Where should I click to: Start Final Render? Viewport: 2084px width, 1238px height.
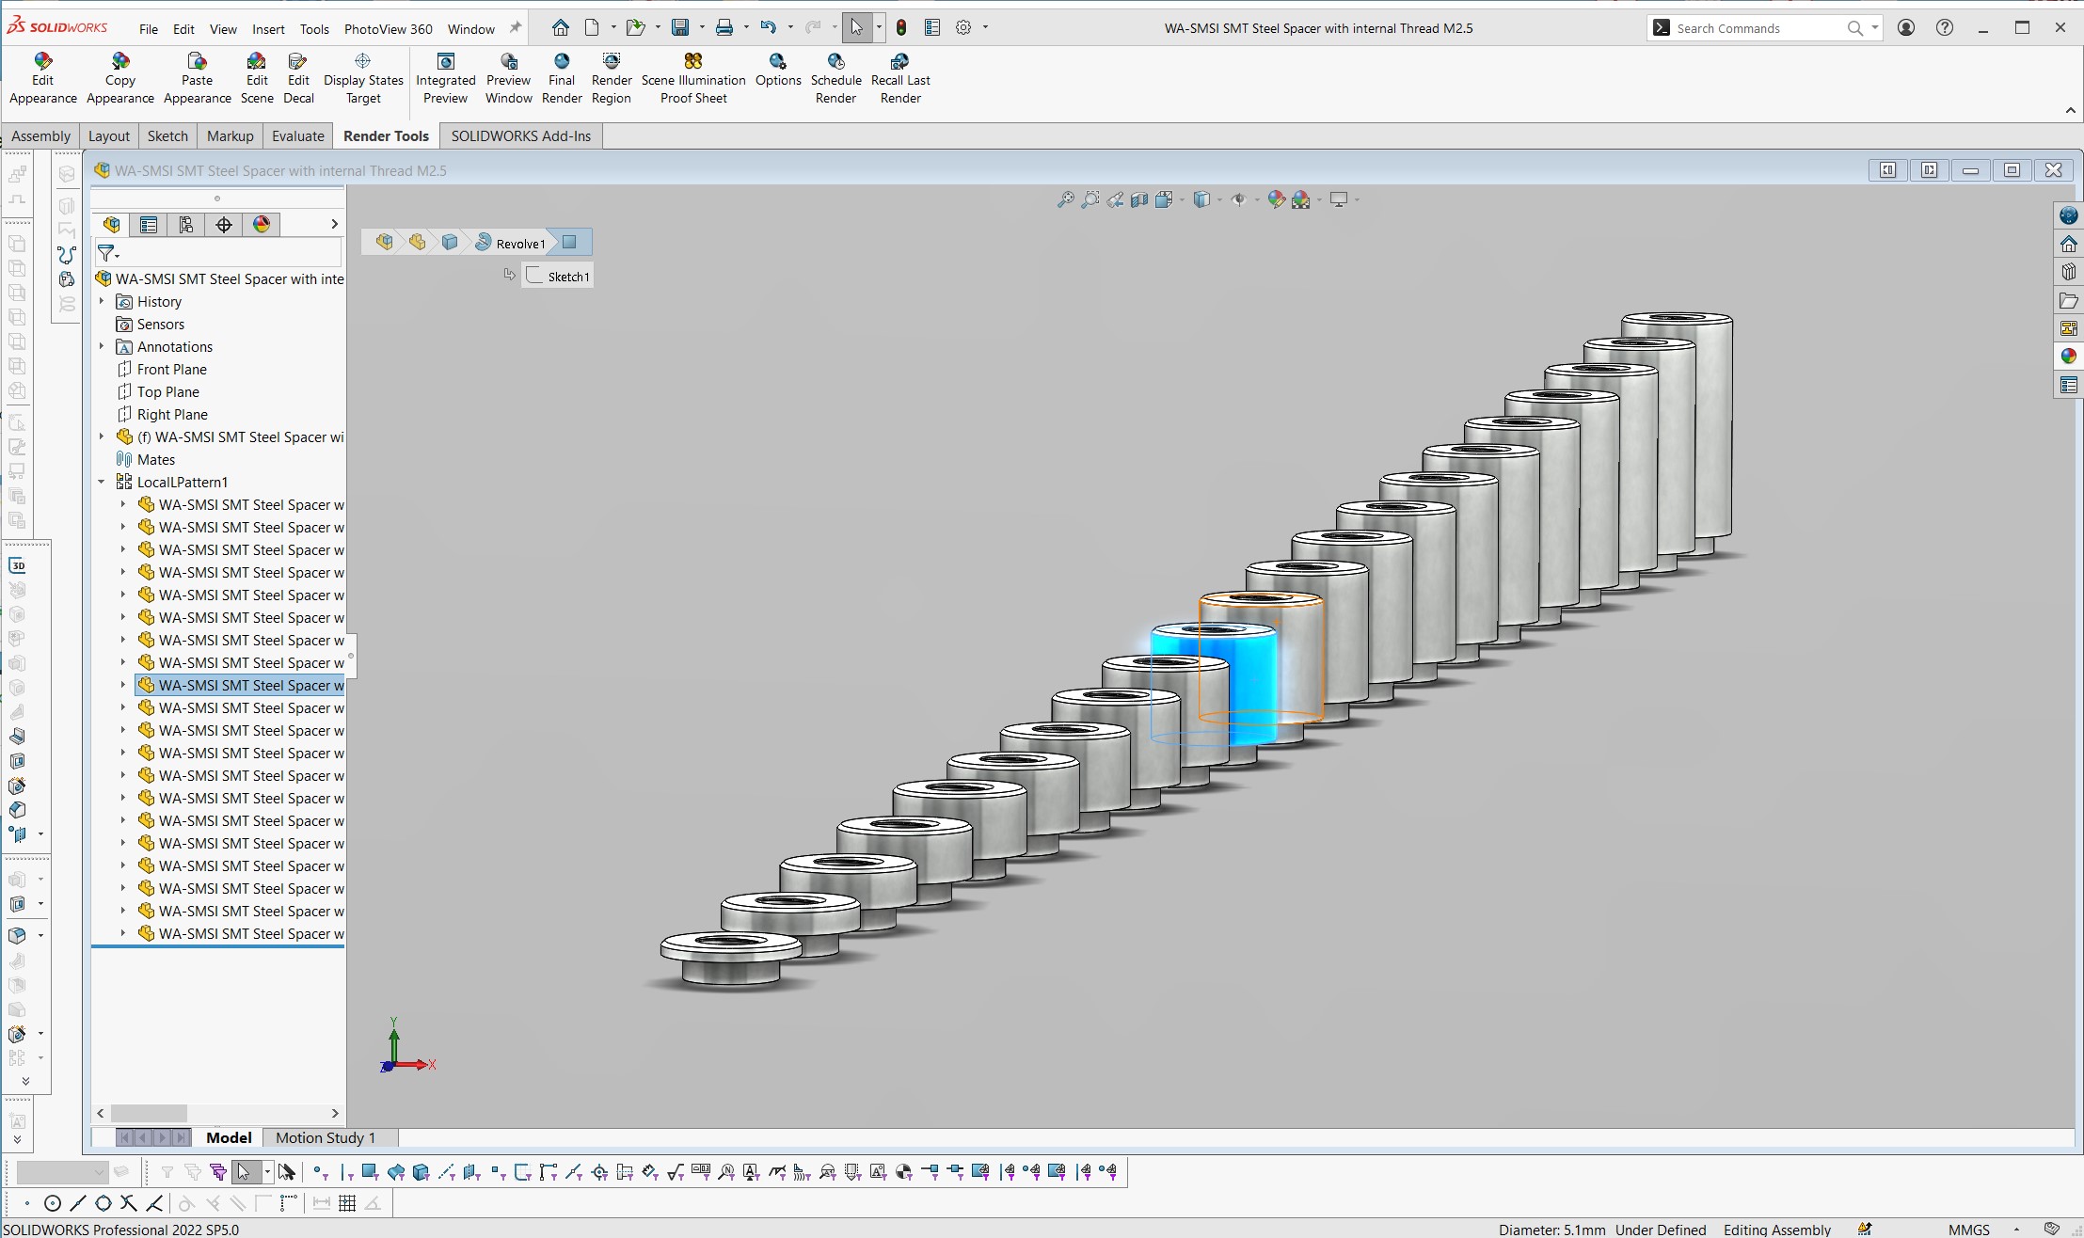(x=562, y=79)
